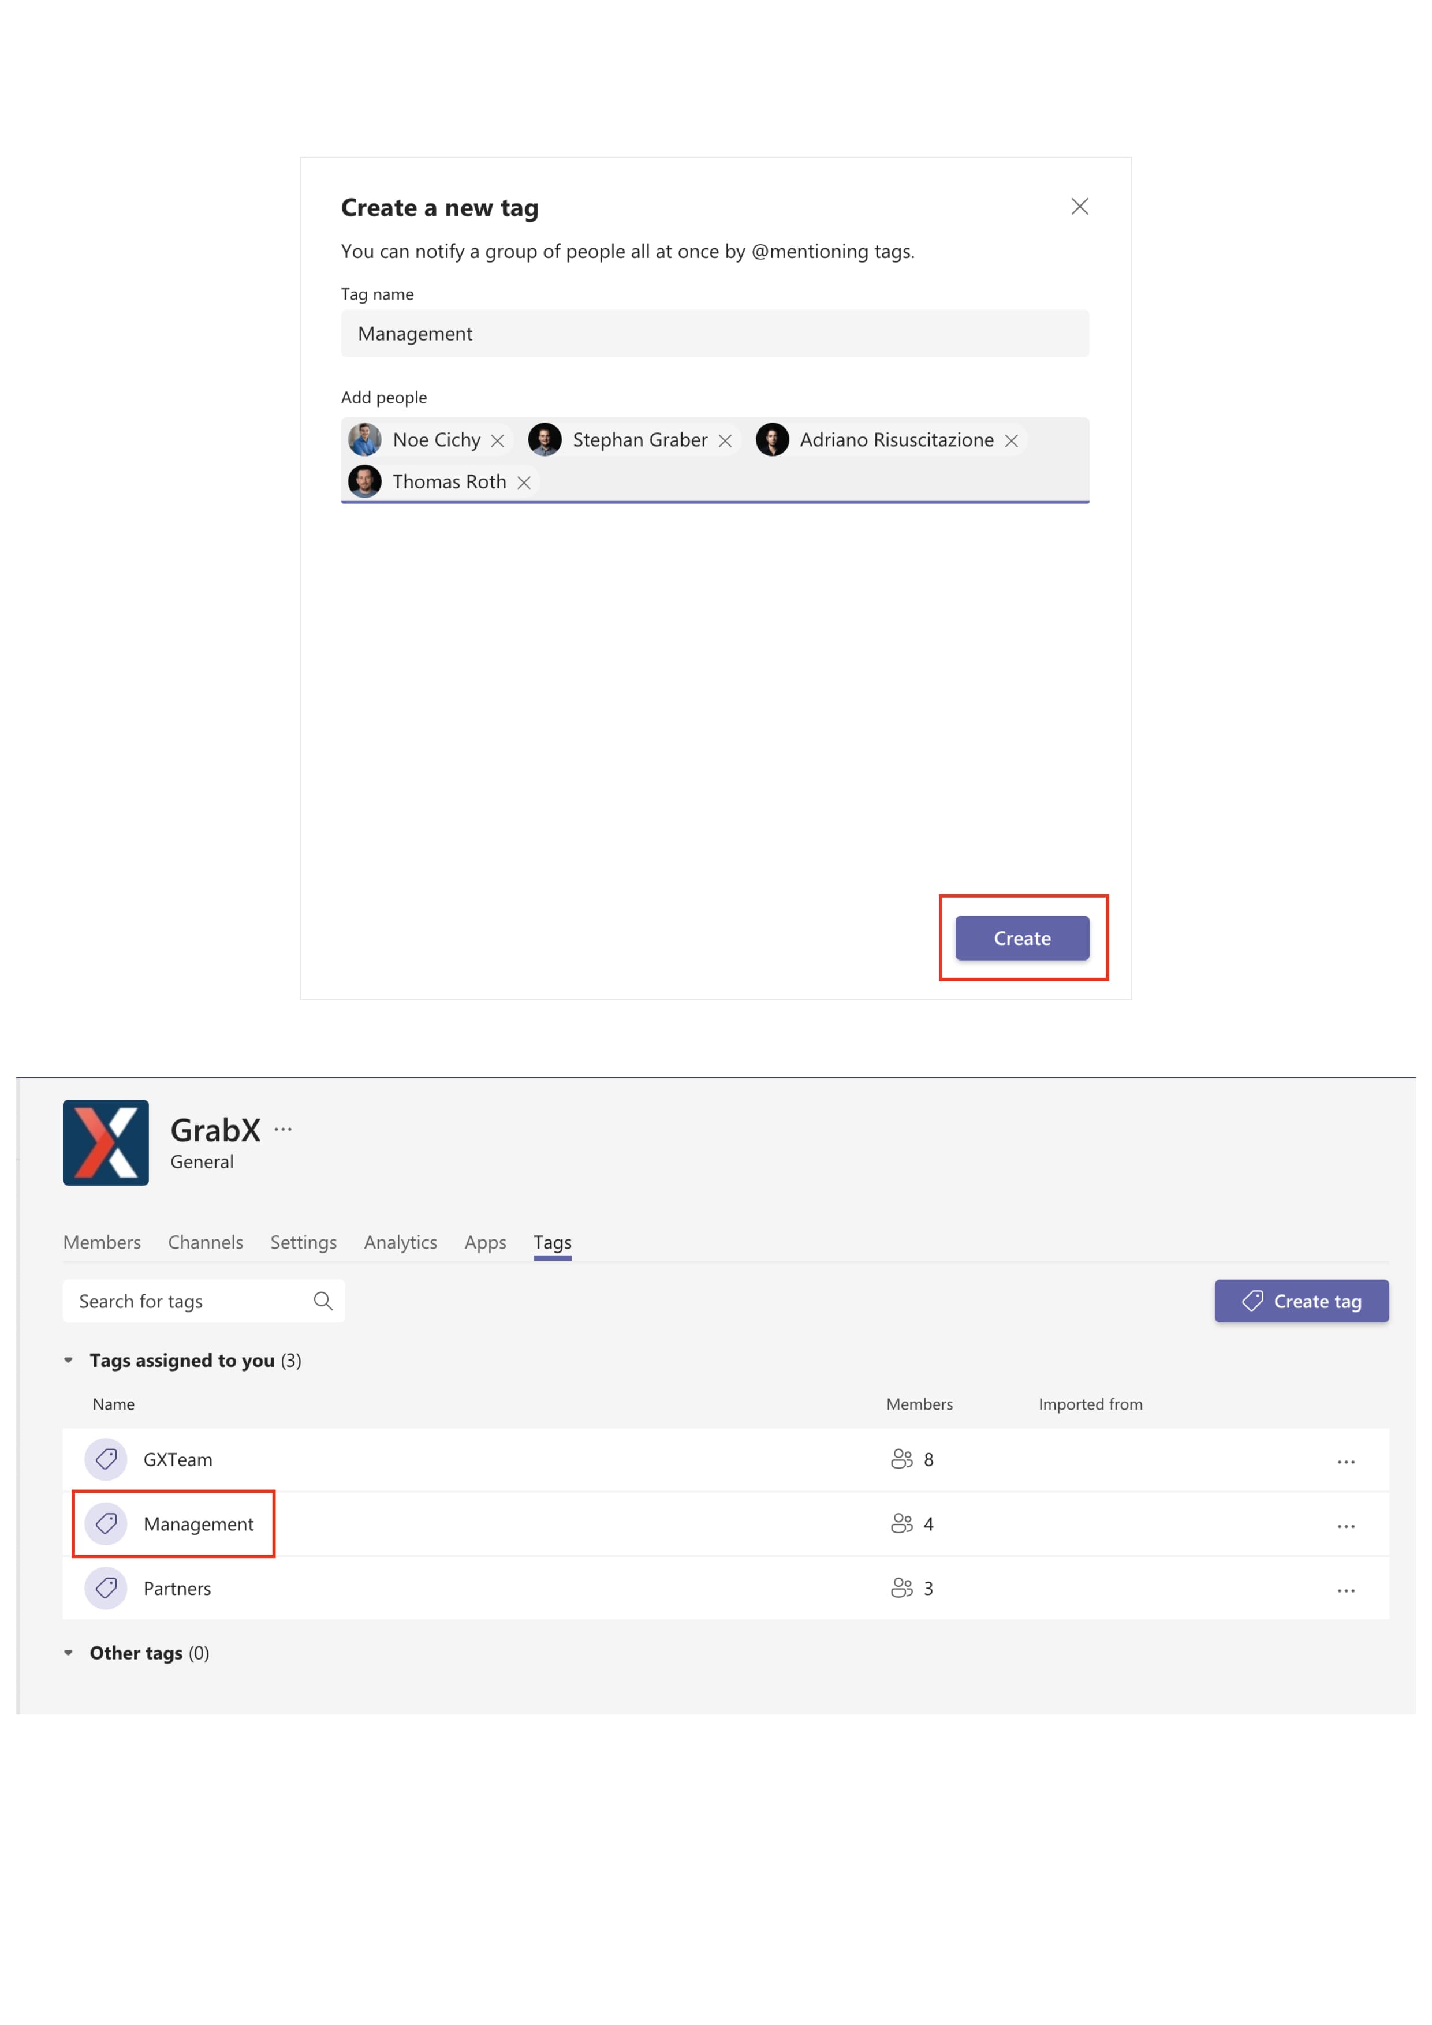Switch to the Members tab
This screenshot has width=1432, height=2025.
click(102, 1242)
